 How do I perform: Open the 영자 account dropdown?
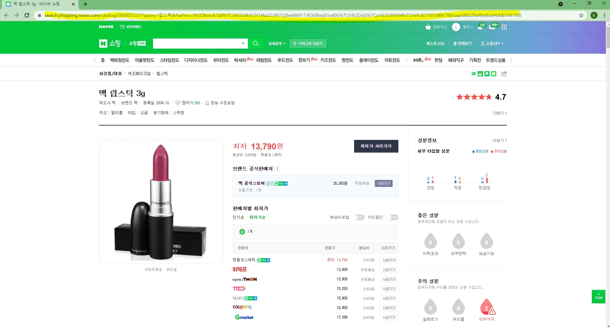pos(468,27)
